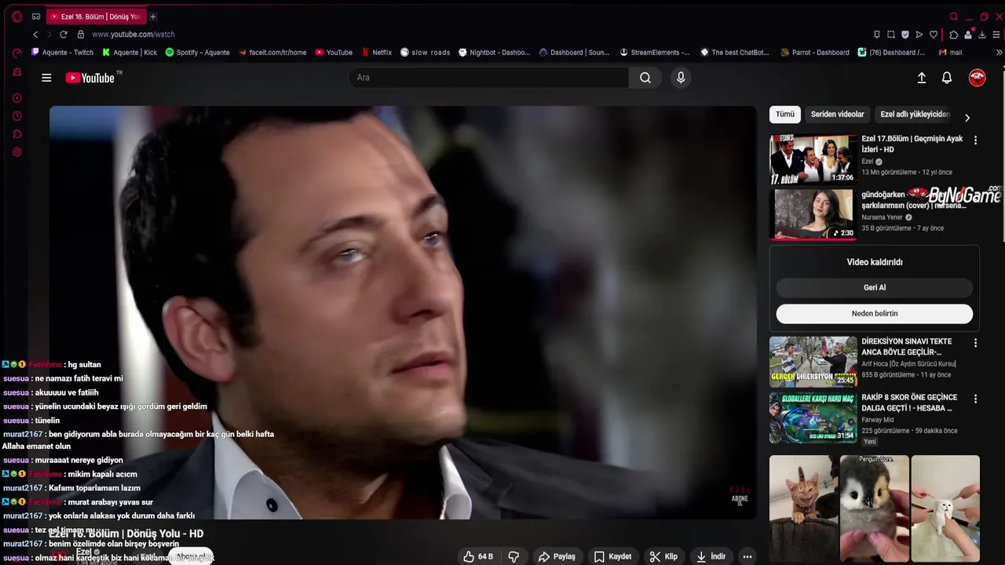
Task: Open faceit.com/tr/home bookmark
Action: pyautogui.click(x=272, y=53)
